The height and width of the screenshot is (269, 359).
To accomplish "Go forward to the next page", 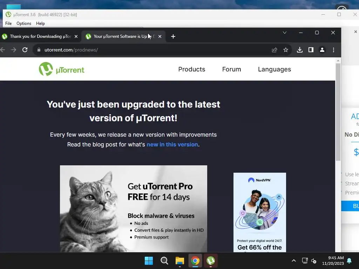I will [14, 50].
